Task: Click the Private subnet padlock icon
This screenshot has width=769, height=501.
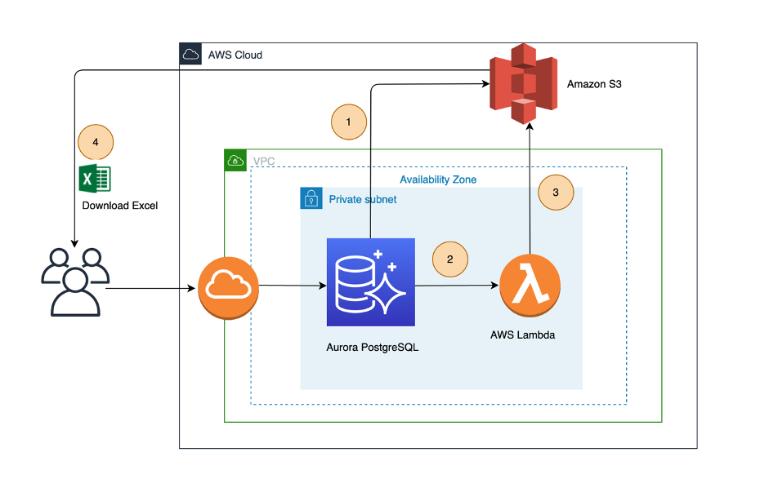Action: [311, 198]
